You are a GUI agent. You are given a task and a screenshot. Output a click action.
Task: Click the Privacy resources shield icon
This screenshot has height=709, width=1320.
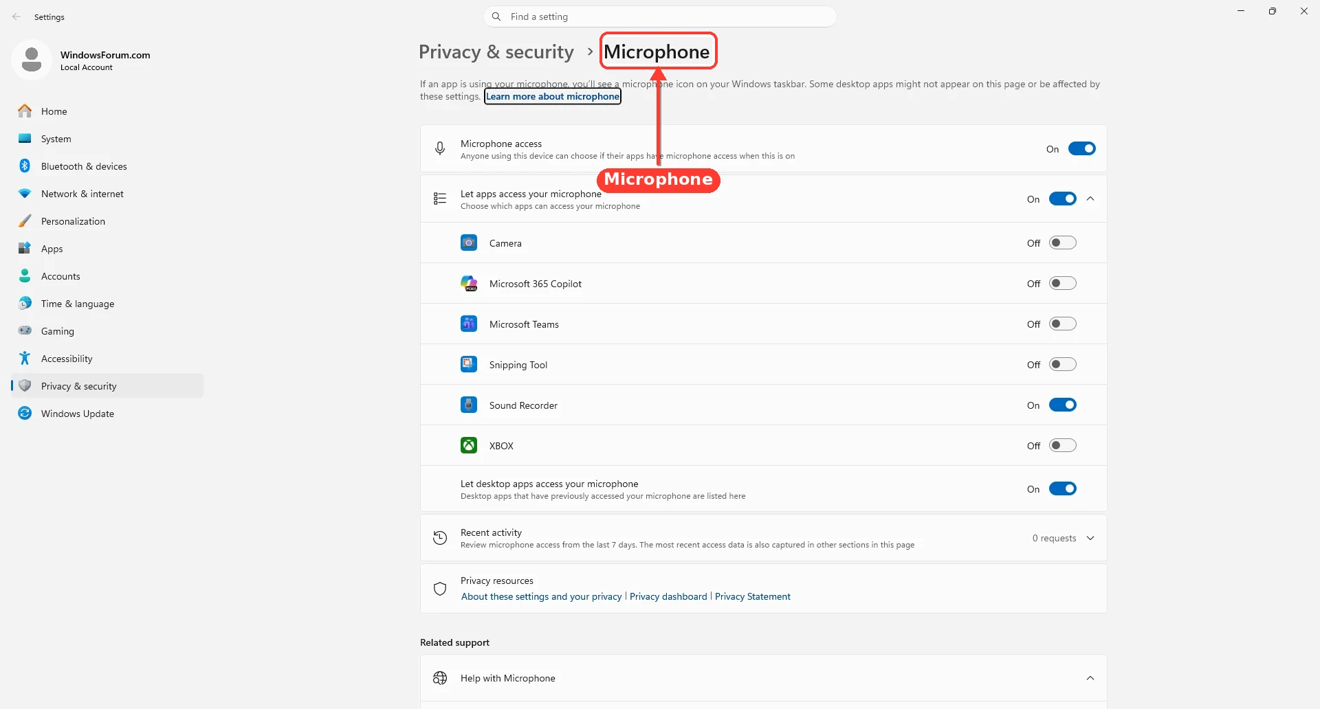pyautogui.click(x=440, y=588)
